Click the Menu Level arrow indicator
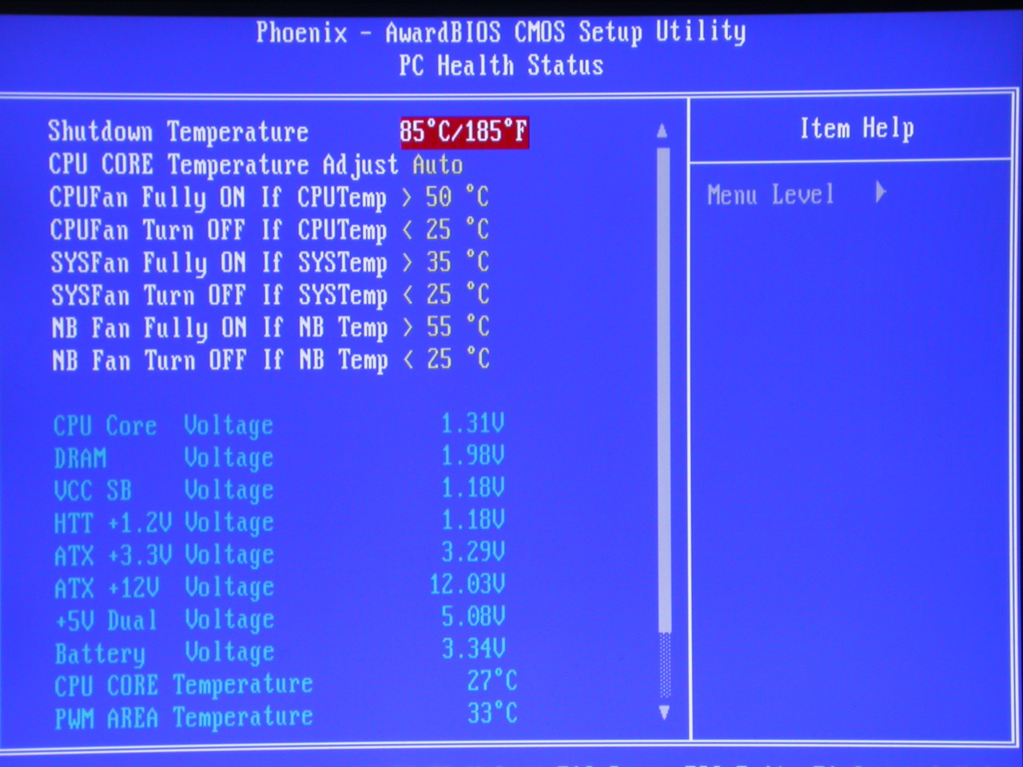The image size is (1023, 767). pyautogui.click(x=881, y=193)
